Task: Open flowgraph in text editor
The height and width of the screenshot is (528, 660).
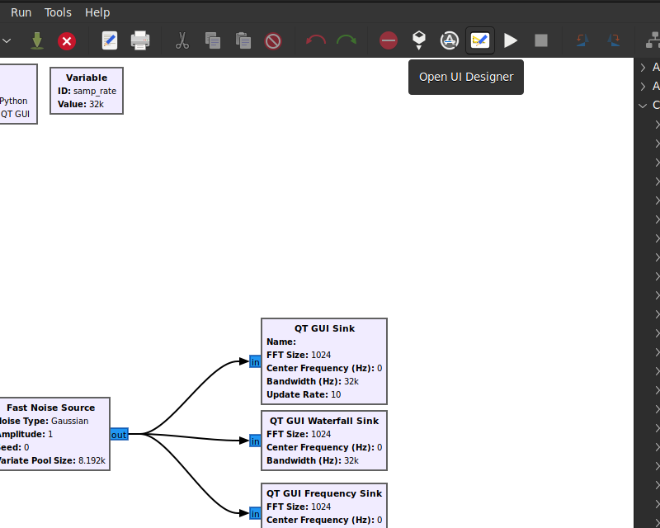Action: tap(109, 40)
